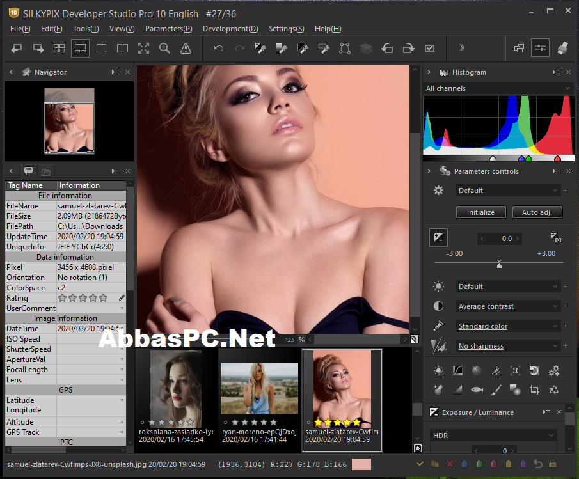Open the Development menu
Viewport: 579px width, 479px height.
click(230, 28)
